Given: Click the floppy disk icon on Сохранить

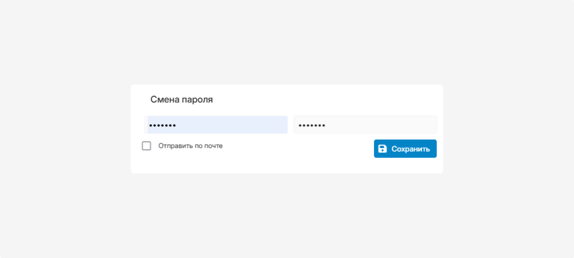Looking at the screenshot, I should [382, 149].
